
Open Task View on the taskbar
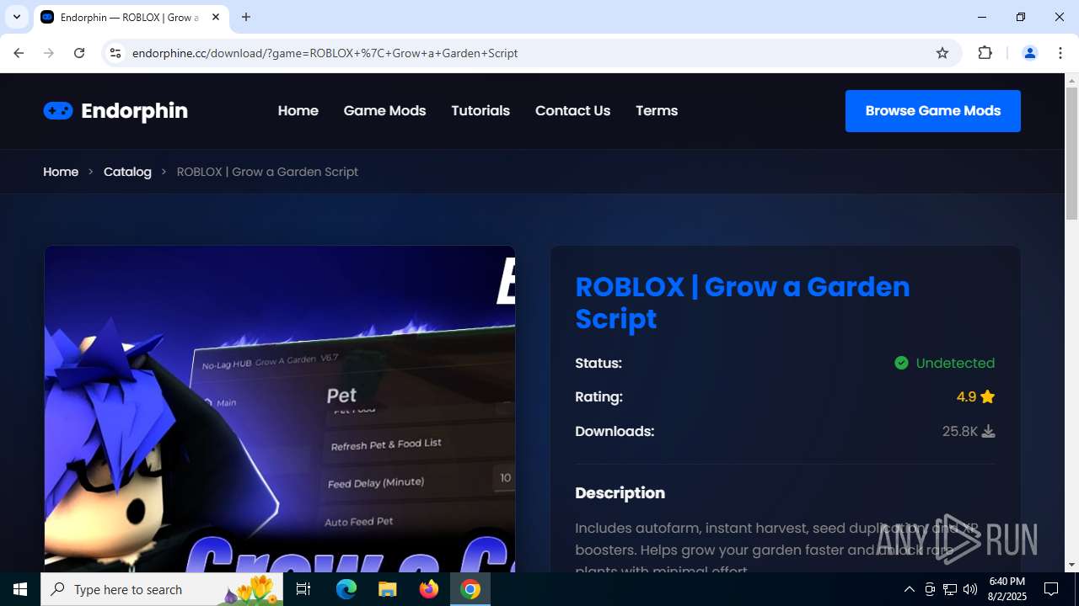[x=303, y=589]
